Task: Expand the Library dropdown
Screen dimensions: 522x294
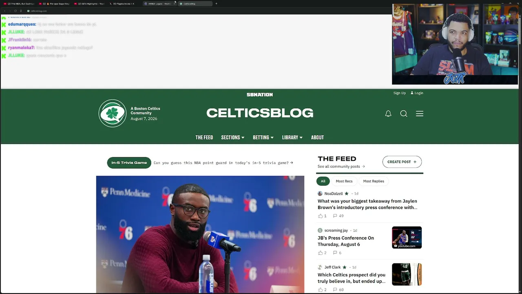Action: (x=292, y=138)
